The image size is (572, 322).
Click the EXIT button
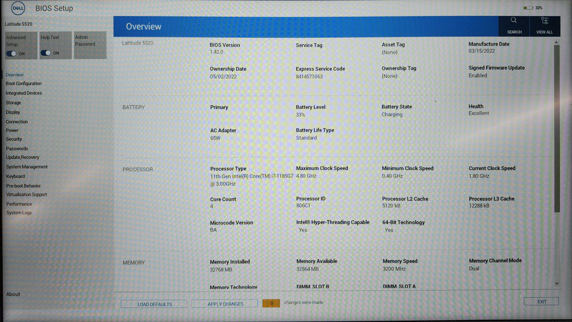click(542, 302)
